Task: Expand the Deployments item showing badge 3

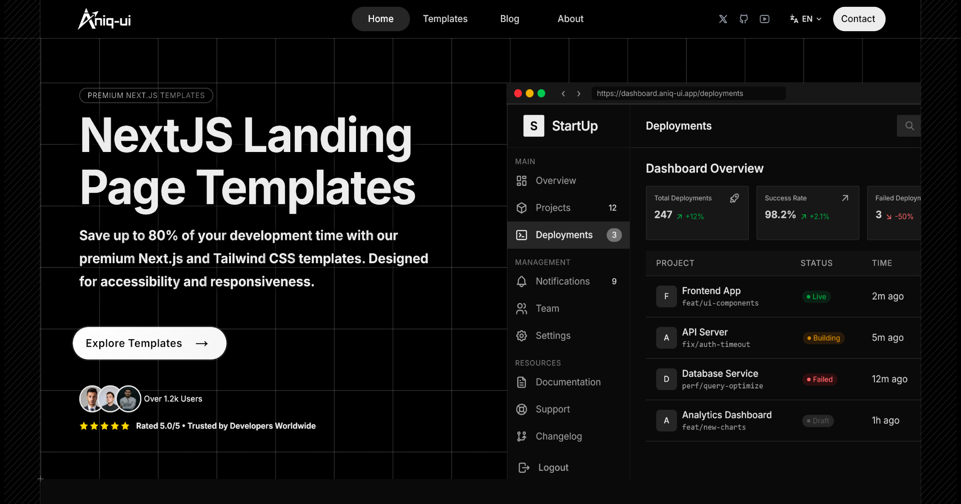Action: coord(564,235)
